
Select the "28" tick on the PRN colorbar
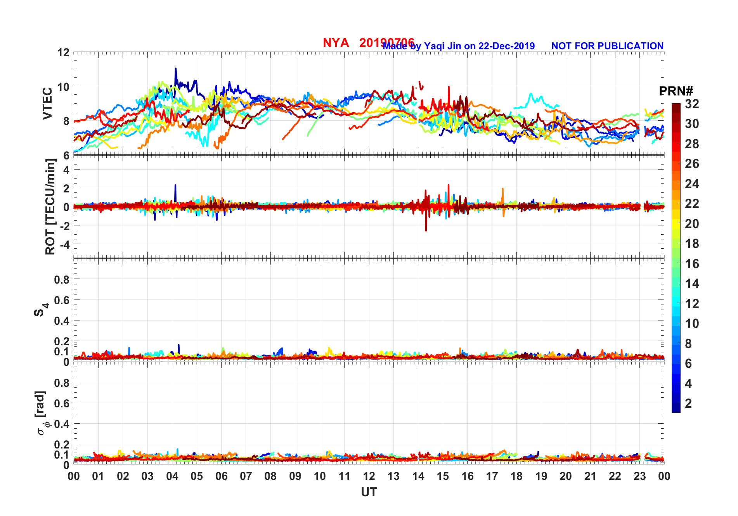point(692,144)
